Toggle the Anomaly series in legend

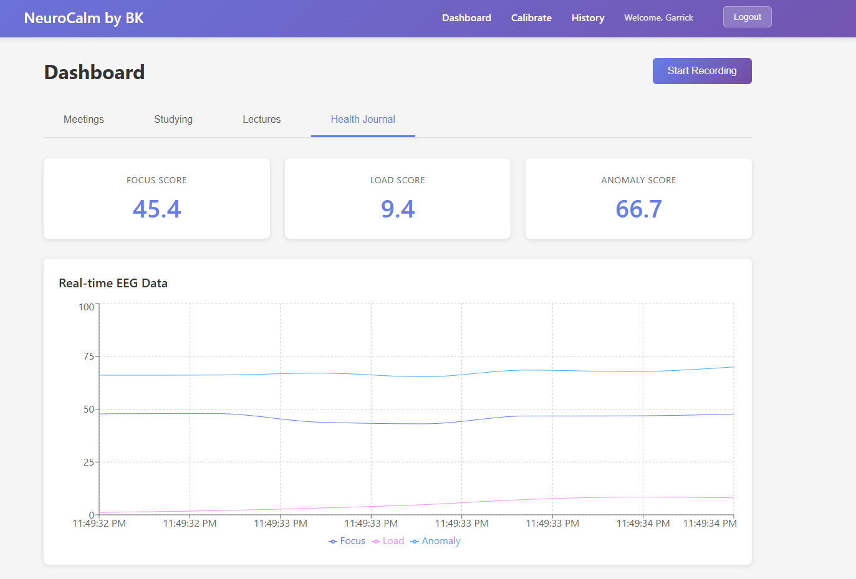point(435,541)
